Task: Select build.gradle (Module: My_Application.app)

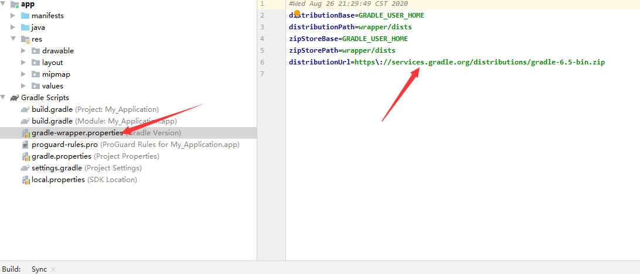Action: pyautogui.click(x=104, y=122)
